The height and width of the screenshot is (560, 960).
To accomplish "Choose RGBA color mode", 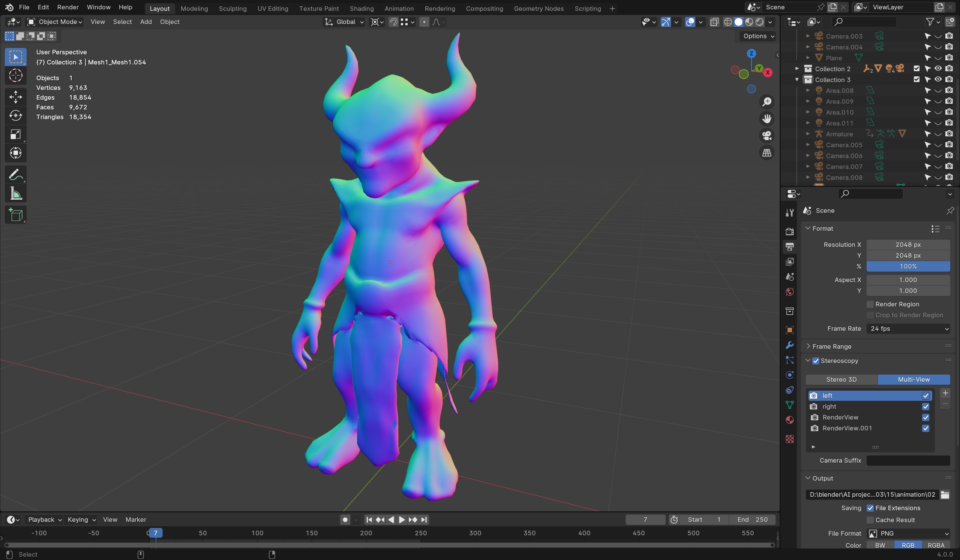I will (x=936, y=545).
